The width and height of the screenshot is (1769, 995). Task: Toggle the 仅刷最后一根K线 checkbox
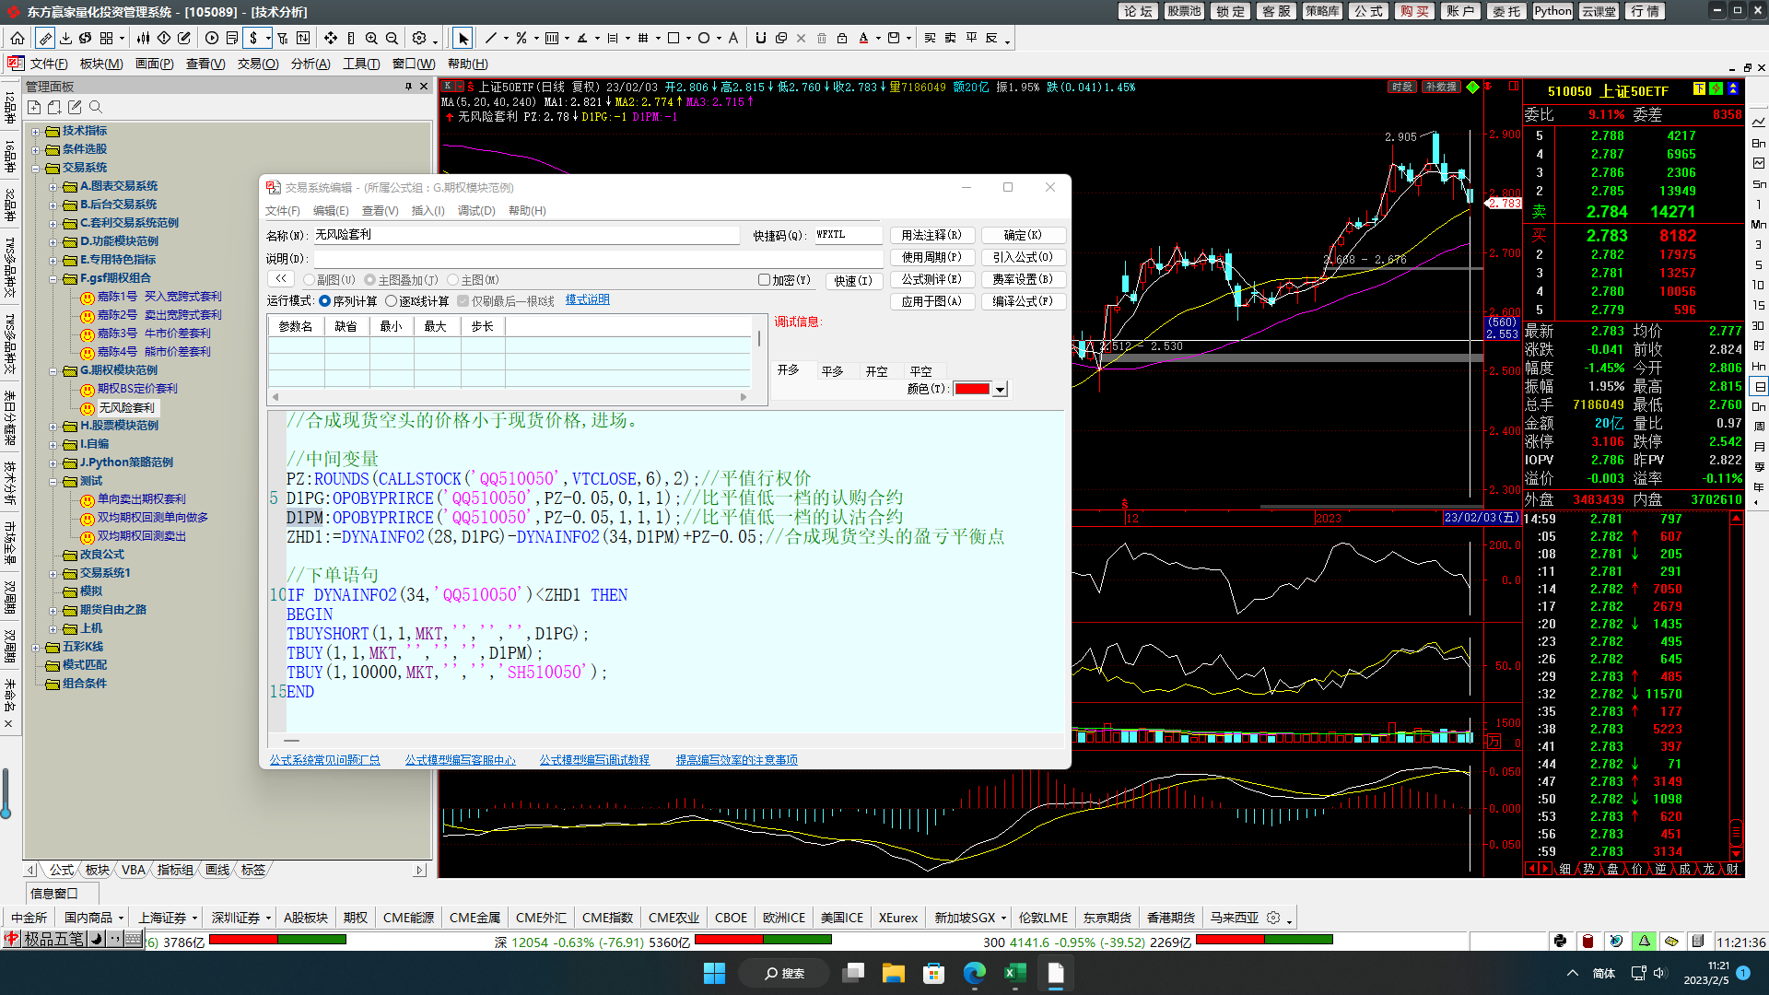[x=463, y=301]
